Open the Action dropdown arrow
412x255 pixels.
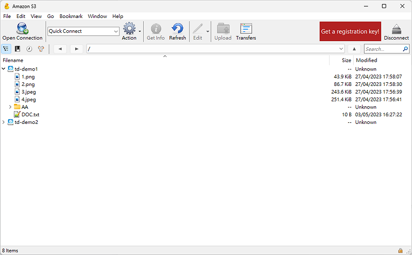140,31
